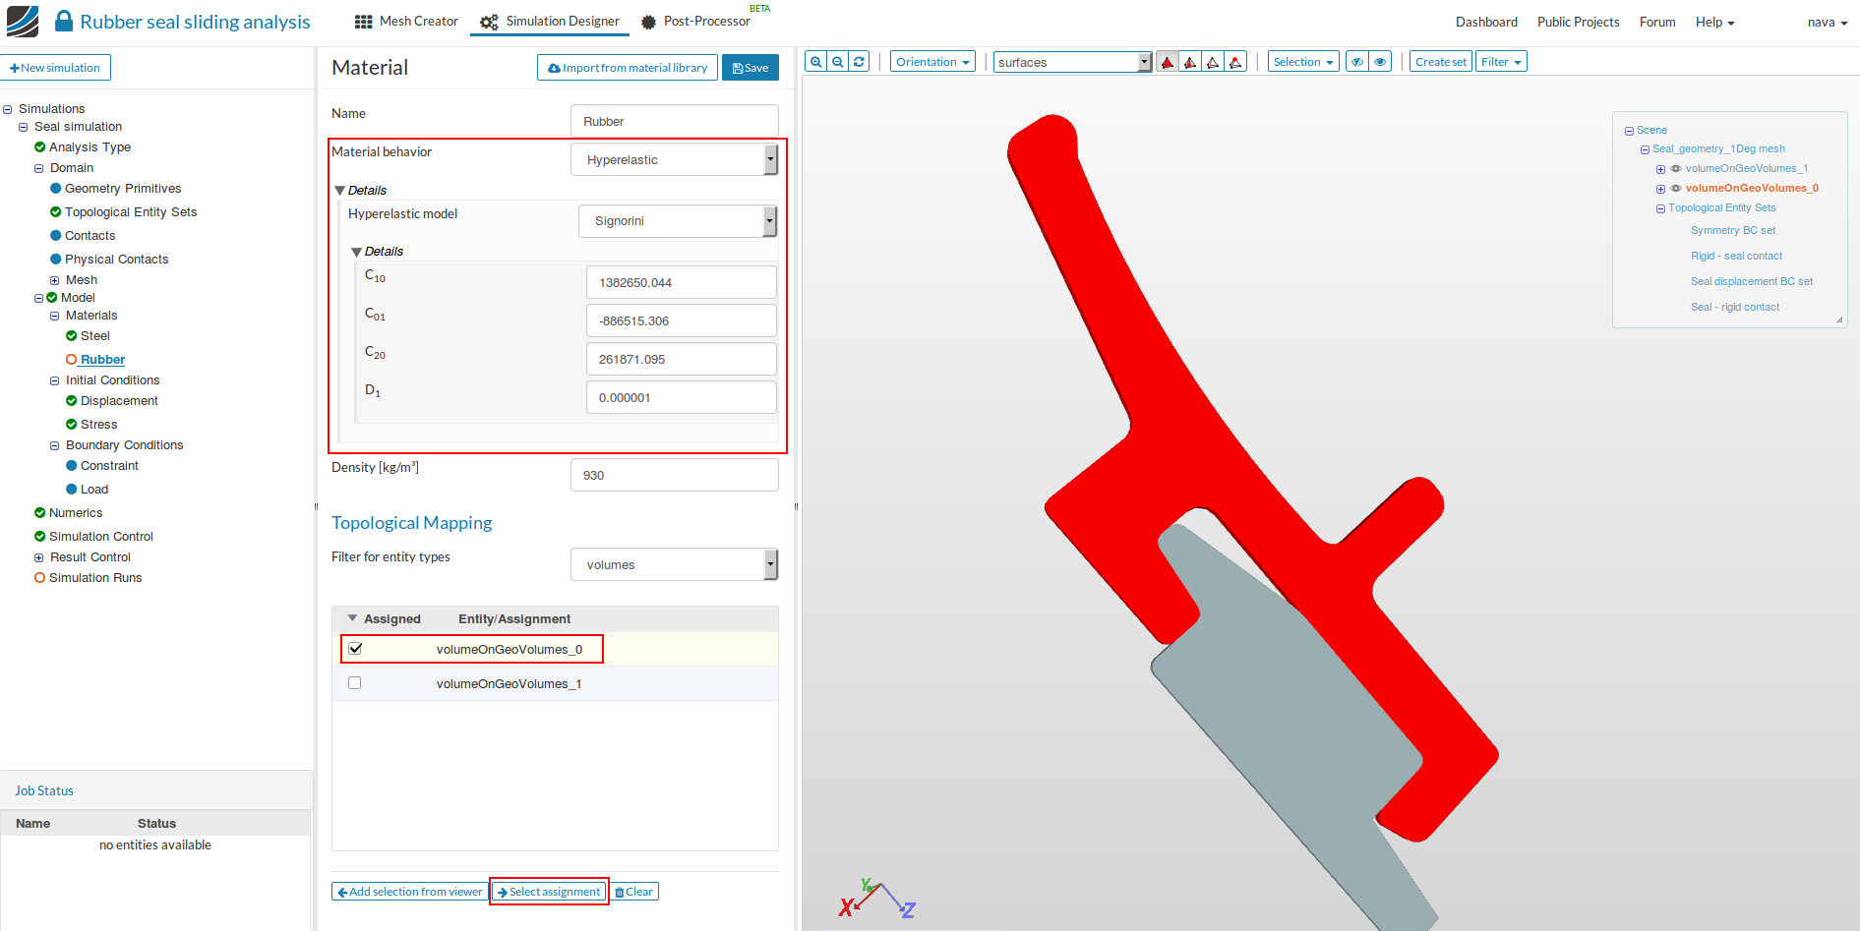
Task: Click the Stress green check icon
Action: (72, 425)
